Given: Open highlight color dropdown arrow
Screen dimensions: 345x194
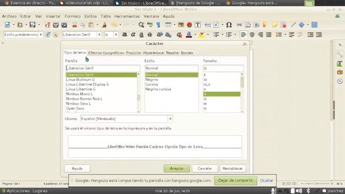Looking at the screenshot, I should (208, 34).
